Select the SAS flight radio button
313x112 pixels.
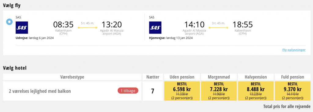[x=9, y=22]
